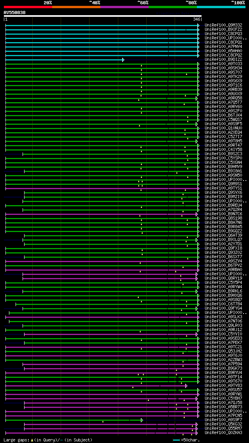
Task: Open the UniRef100_A9SLK3 hit label
Action: pos(224,317)
